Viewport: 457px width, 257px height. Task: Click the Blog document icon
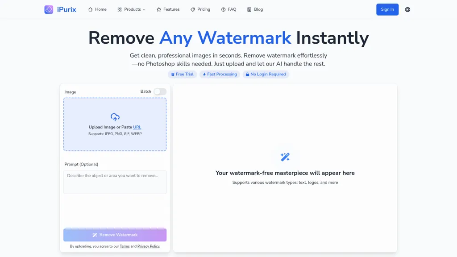(x=249, y=9)
